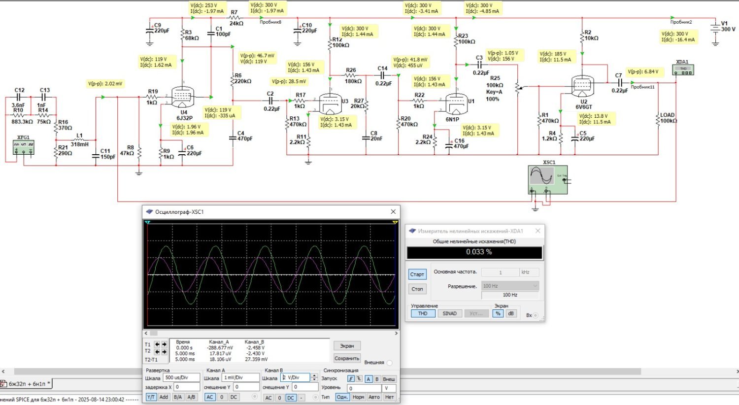Click the Пробник2 probe label
The image size is (739, 405).
(681, 22)
